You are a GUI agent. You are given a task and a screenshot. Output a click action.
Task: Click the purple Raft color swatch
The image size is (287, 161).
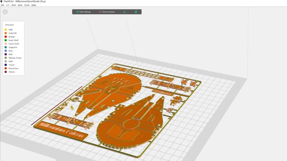(6, 54)
